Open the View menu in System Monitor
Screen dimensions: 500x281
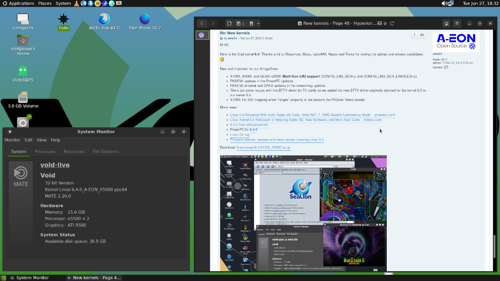coord(42,140)
